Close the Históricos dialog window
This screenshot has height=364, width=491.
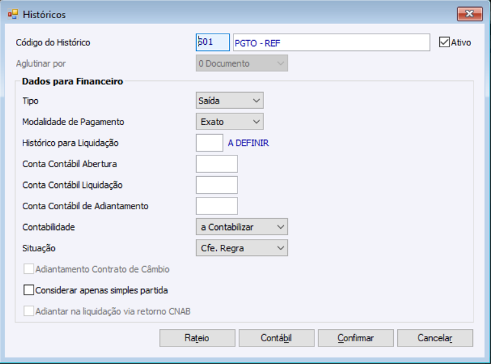[470, 14]
